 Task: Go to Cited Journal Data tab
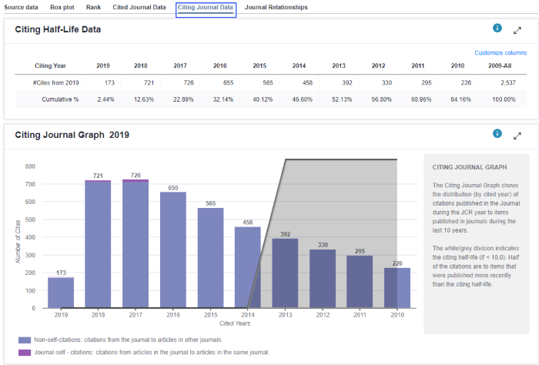pyautogui.click(x=139, y=7)
